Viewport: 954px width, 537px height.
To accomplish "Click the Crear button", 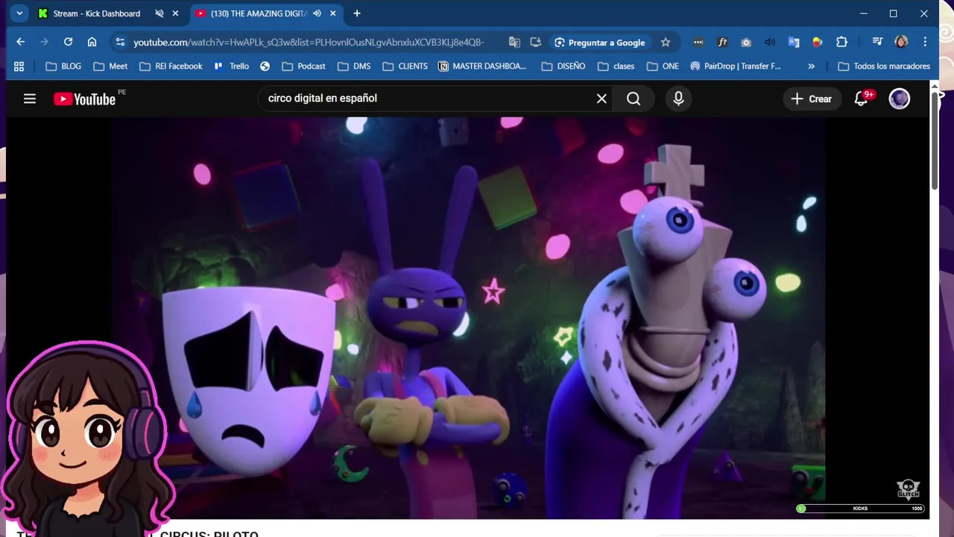I will [811, 98].
